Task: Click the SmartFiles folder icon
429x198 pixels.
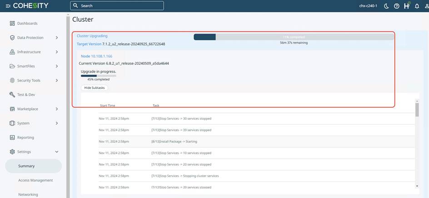Action: [12, 66]
